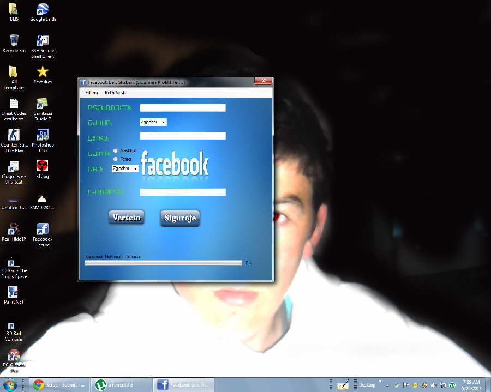Expand the Desktop toolbar chevron

(x=380, y=381)
